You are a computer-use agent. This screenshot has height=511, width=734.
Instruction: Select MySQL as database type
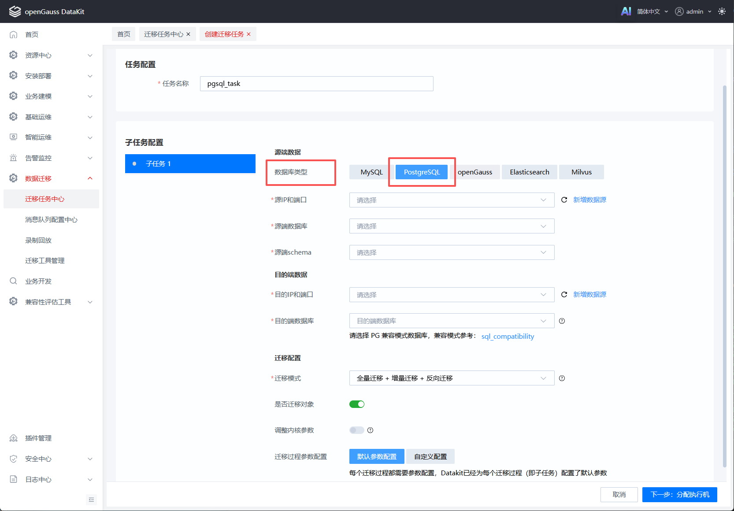(x=371, y=172)
